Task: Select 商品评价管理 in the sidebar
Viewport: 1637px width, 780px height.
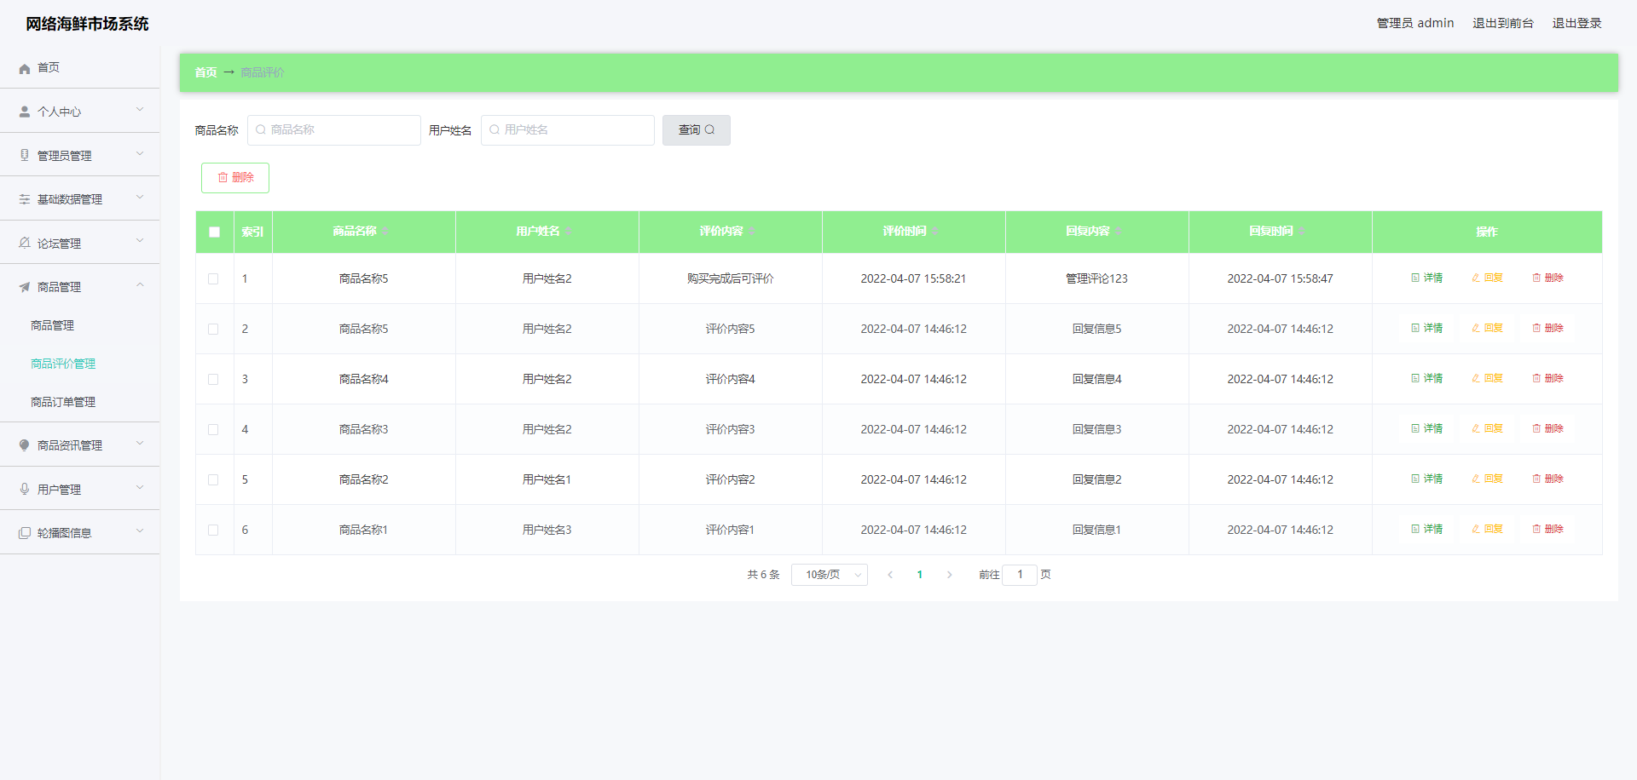Action: pos(80,364)
